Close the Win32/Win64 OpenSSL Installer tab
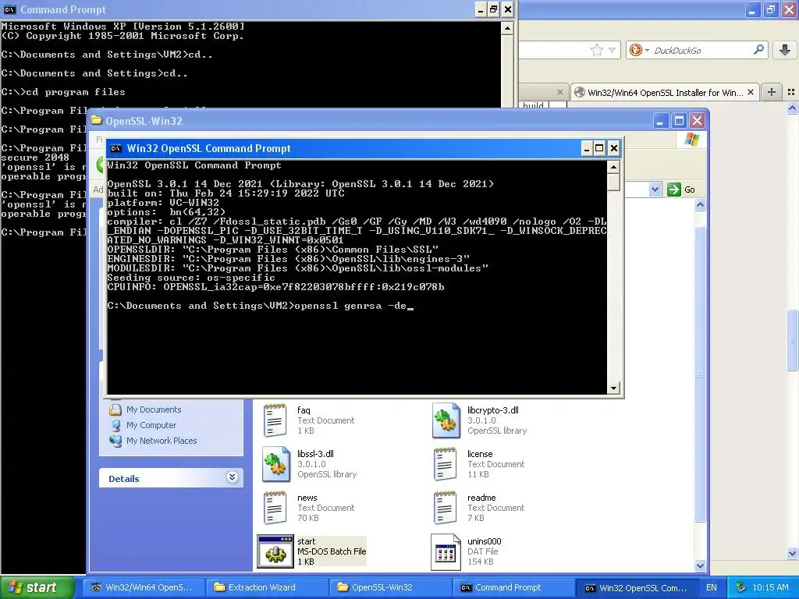799x599 pixels. click(x=751, y=92)
